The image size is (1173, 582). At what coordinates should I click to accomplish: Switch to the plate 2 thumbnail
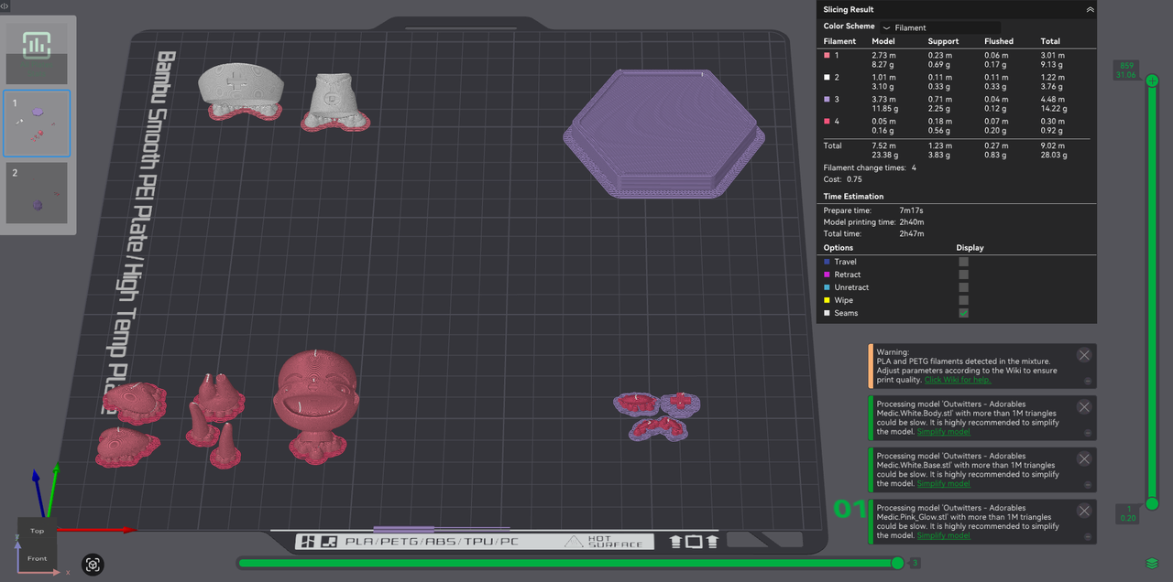coord(37,194)
